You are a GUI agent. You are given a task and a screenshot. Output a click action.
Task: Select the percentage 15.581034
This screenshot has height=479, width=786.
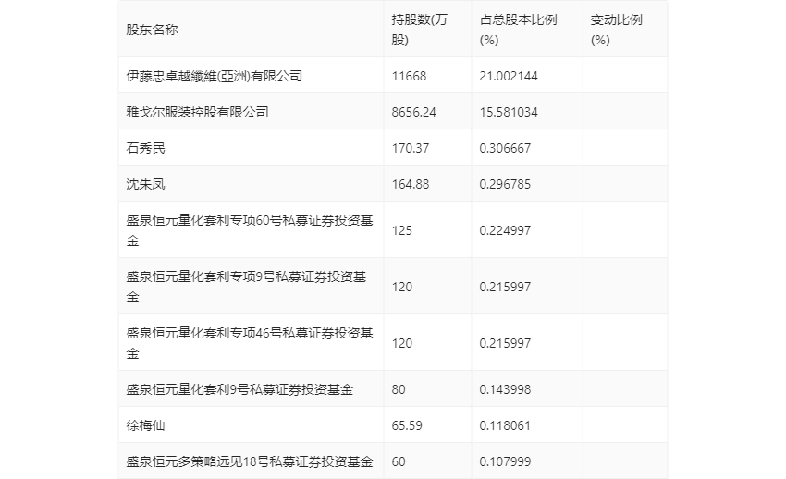(509, 112)
